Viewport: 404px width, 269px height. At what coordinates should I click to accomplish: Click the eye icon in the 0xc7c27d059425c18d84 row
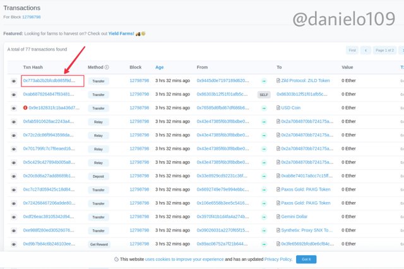[x=14, y=190]
